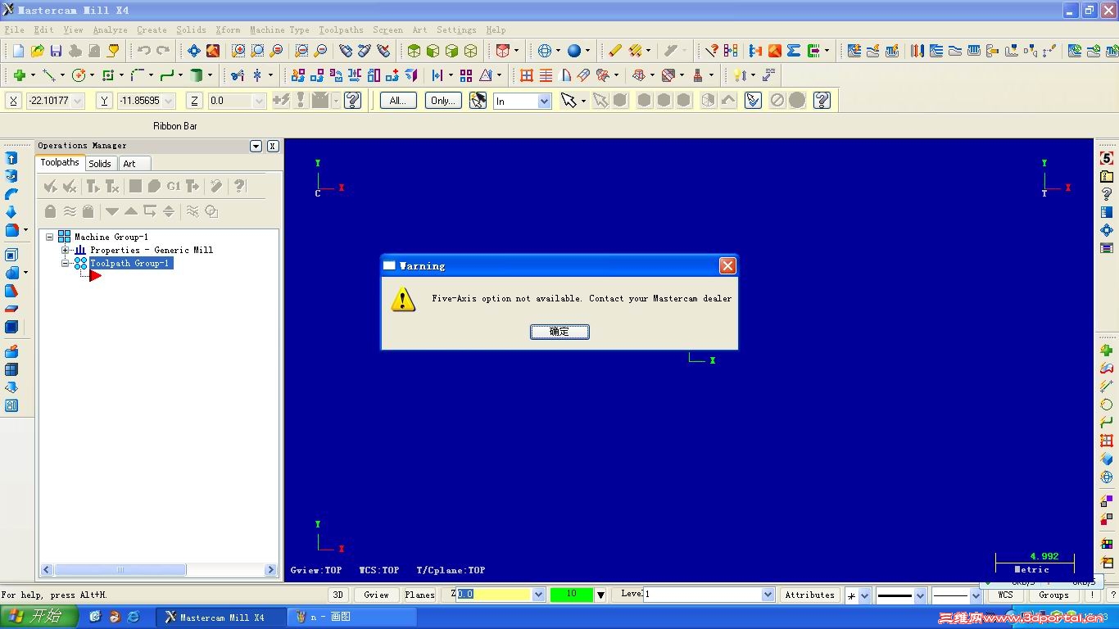Select the Create Line tool icon
1119x629 pixels.
pyautogui.click(x=49, y=75)
